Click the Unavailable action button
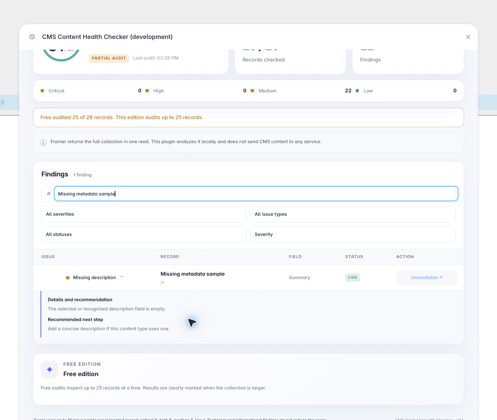 click(x=427, y=278)
